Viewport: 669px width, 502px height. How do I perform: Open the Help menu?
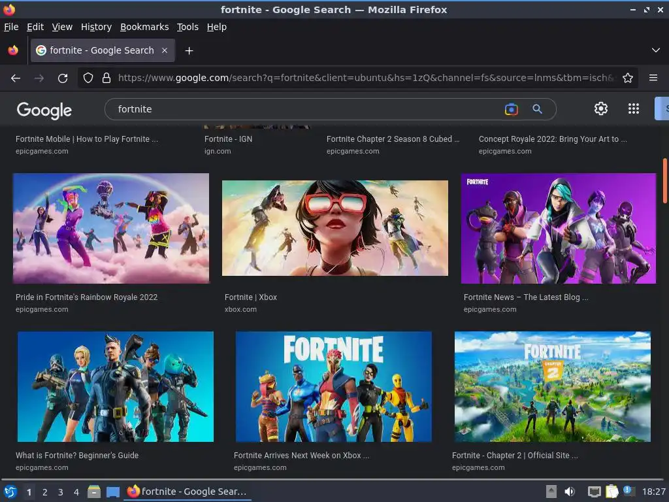pos(217,27)
